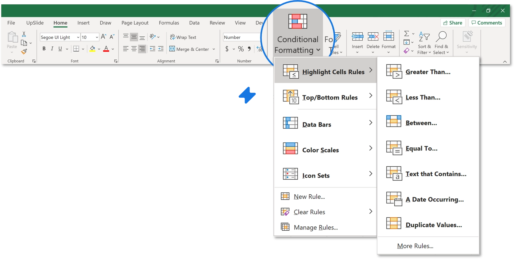The image size is (514, 259).
Task: Toggle Bottom Align icon
Action: (142, 38)
